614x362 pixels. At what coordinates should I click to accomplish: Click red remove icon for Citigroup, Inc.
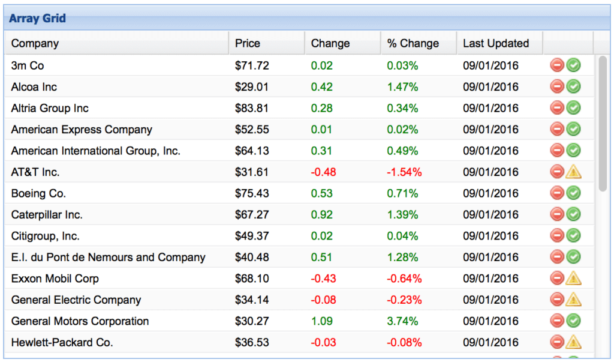pyautogui.click(x=557, y=235)
